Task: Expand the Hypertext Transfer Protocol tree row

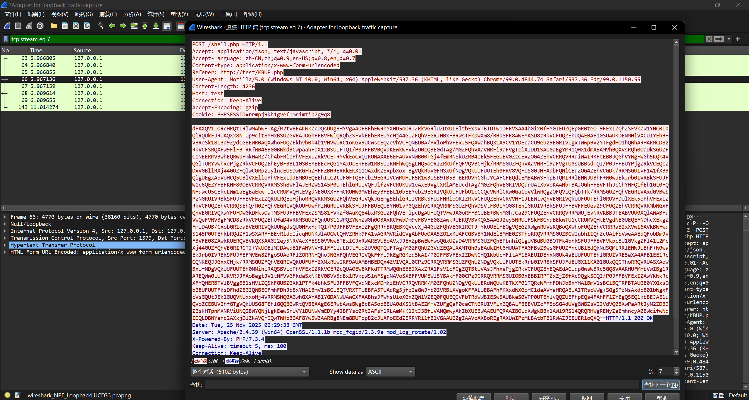Action: tap(5, 245)
